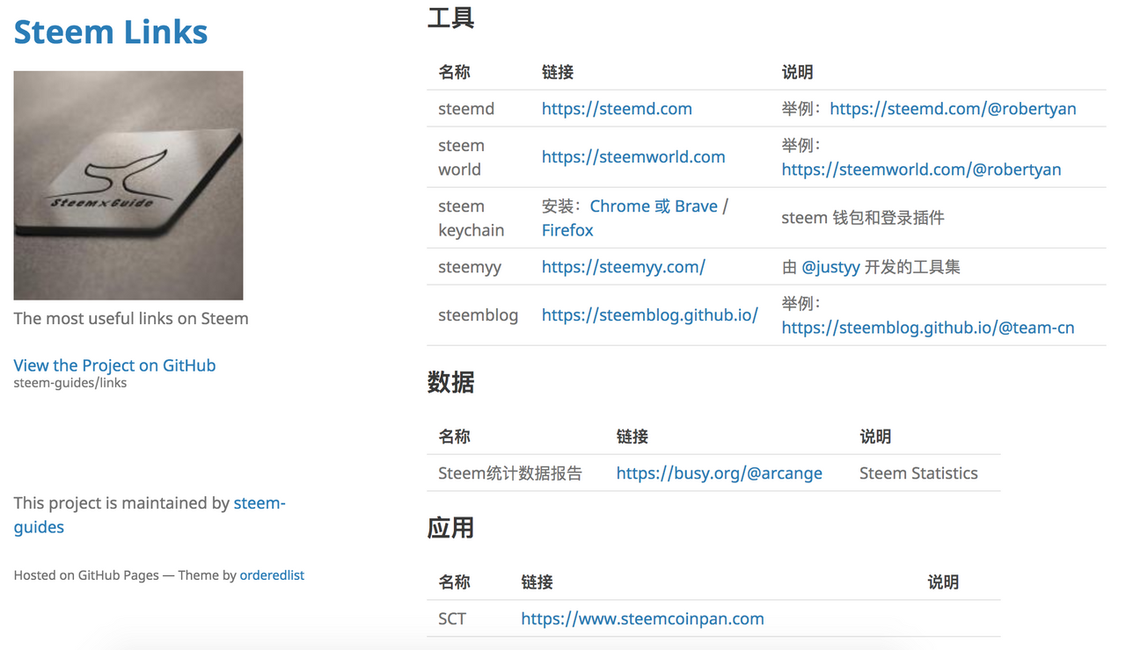This screenshot has height=650, width=1126.
Task: Open the orderedlist theme author link
Action: (x=272, y=575)
